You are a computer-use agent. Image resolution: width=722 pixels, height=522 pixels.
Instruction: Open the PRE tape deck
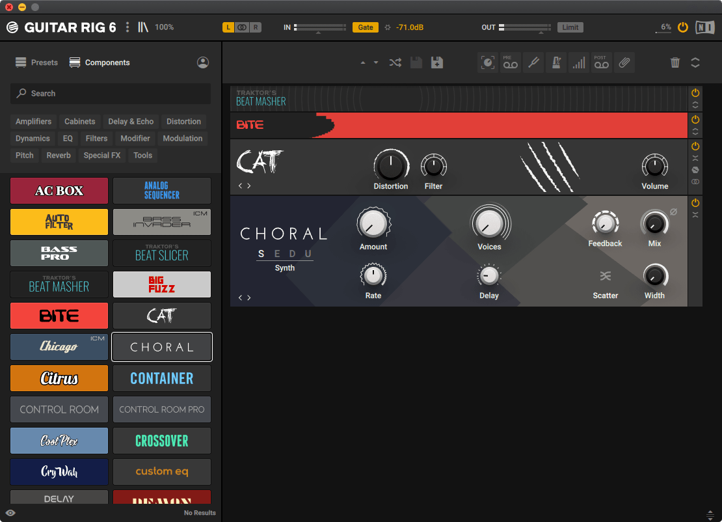click(511, 62)
